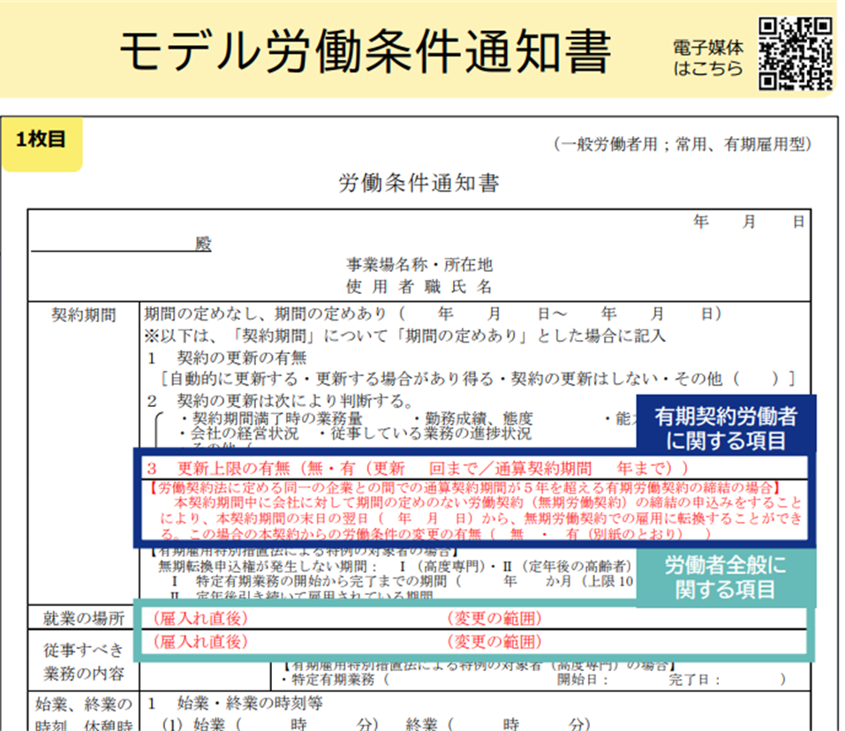Click the 労働条件通知書 document heading
This screenshot has height=731, width=845.
point(419,184)
